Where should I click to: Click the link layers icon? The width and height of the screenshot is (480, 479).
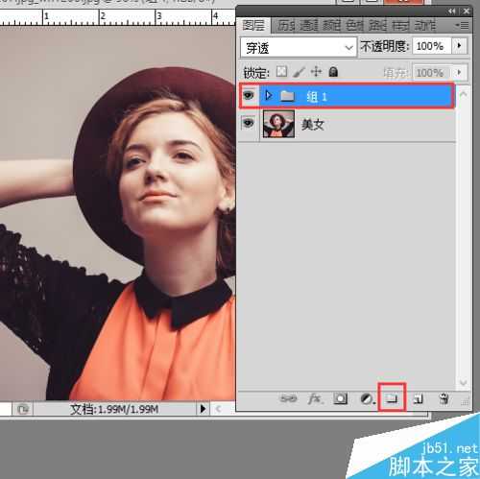point(288,398)
